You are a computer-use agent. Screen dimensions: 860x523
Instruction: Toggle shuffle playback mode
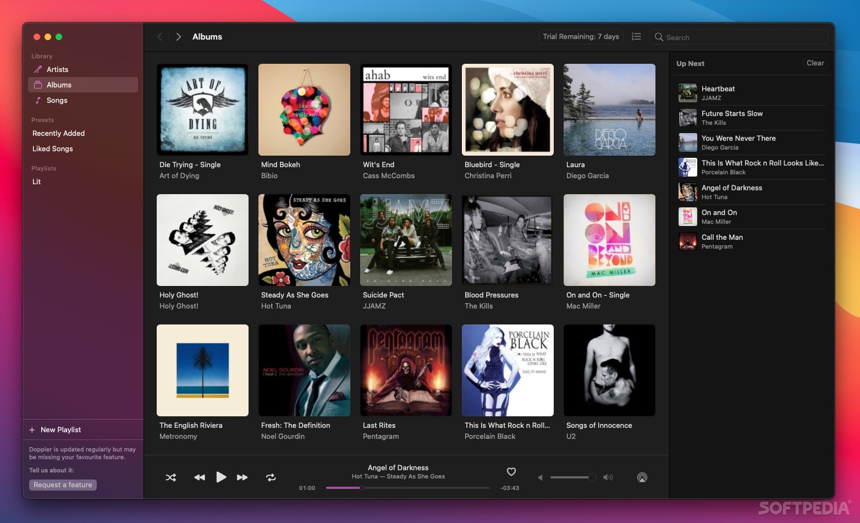[171, 477]
